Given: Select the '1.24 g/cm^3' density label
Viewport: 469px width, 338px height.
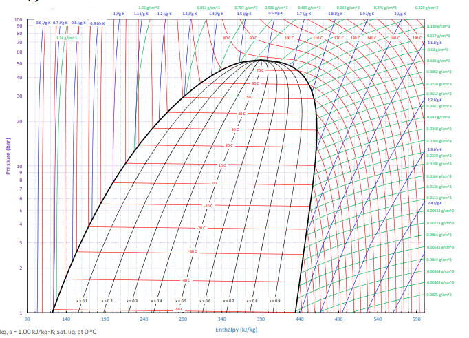Looking at the screenshot, I should click(67, 38).
